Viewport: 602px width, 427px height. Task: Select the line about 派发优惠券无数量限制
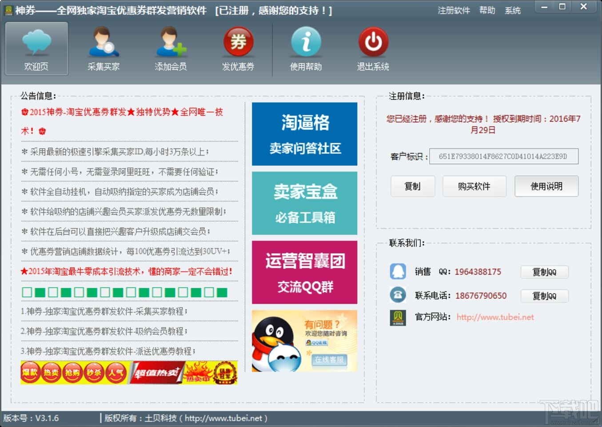(x=124, y=212)
